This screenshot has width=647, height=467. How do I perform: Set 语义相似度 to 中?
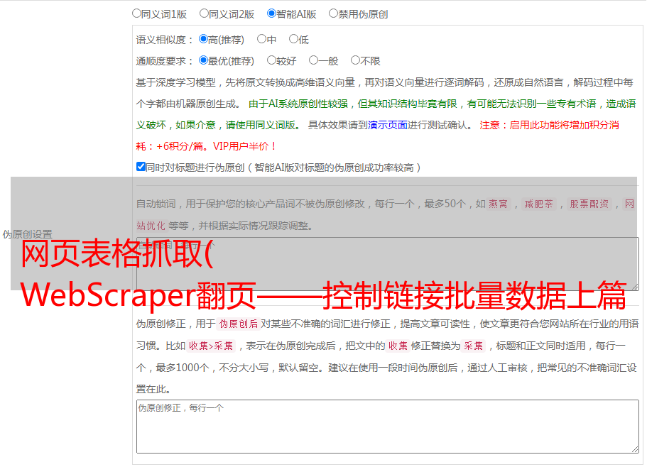tap(261, 39)
